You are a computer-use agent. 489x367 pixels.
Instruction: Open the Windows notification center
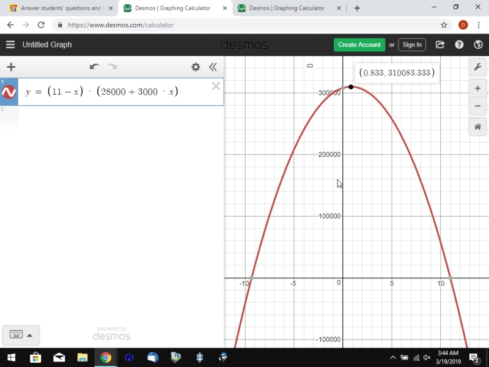474,358
